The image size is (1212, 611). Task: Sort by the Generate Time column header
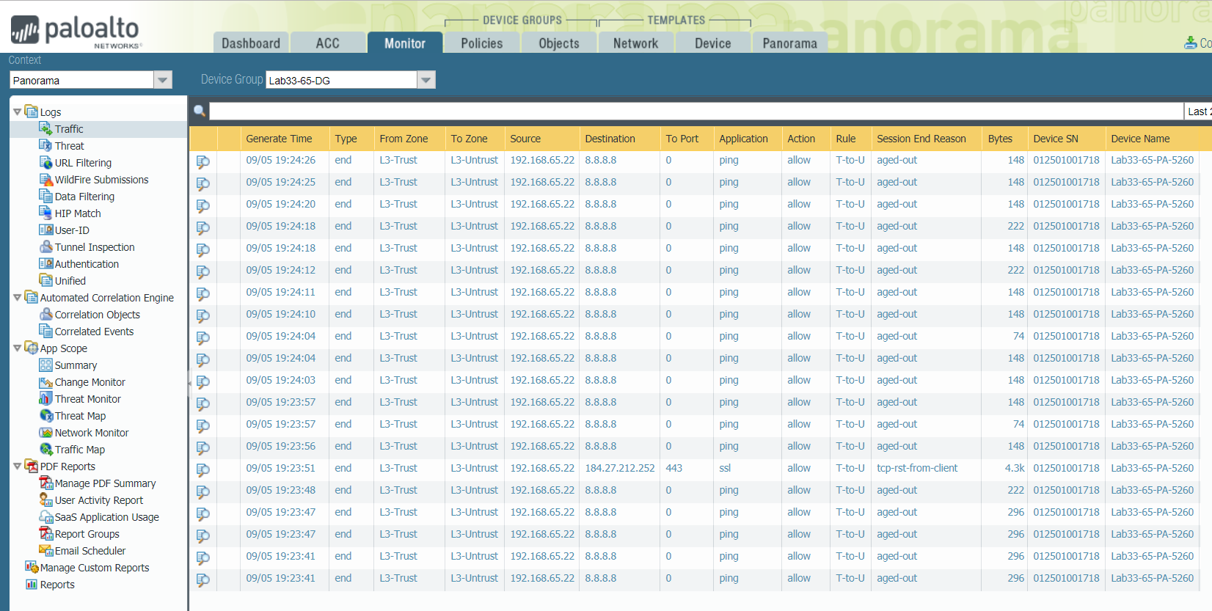click(x=279, y=139)
